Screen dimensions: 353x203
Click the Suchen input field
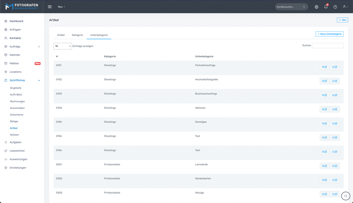327,46
